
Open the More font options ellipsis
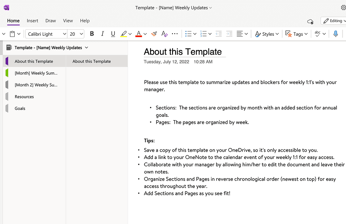[175, 34]
